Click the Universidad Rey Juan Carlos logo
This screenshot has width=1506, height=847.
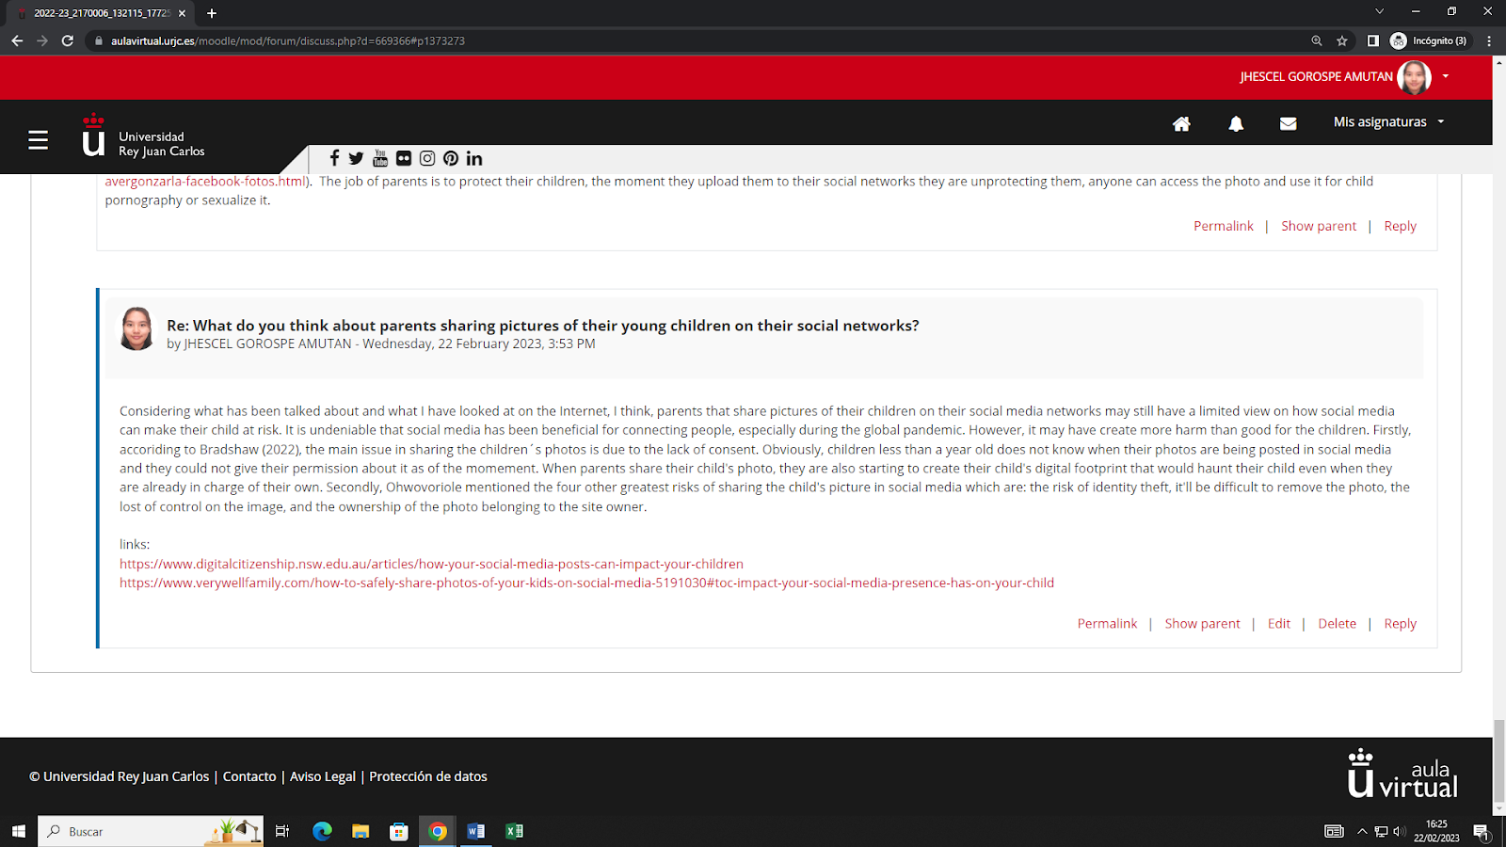143,137
